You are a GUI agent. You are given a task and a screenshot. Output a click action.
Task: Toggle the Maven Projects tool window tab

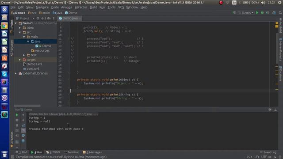280,49
